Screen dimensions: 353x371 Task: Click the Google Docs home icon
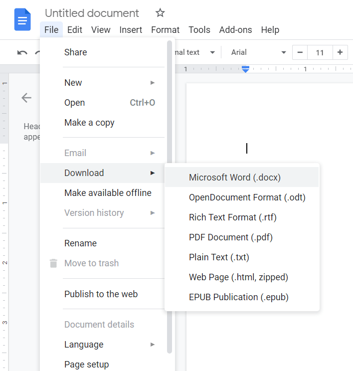coord(22,19)
